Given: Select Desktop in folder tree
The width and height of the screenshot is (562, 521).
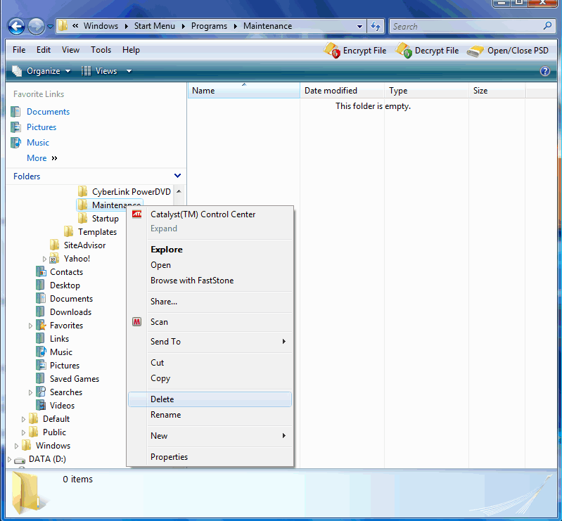Looking at the screenshot, I should (65, 285).
